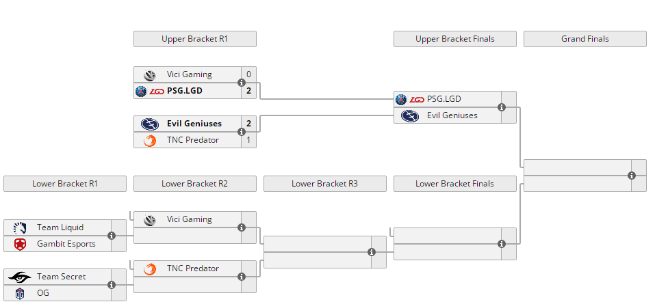Open the TNC Predator link in Lower Bracket R2

pos(192,268)
